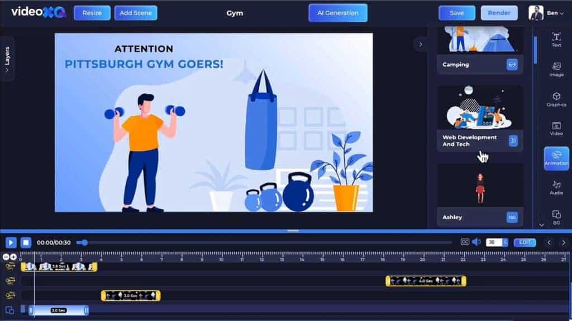The width and height of the screenshot is (572, 321).
Task: Select the punching bag graphic on canvas
Action: [261, 120]
